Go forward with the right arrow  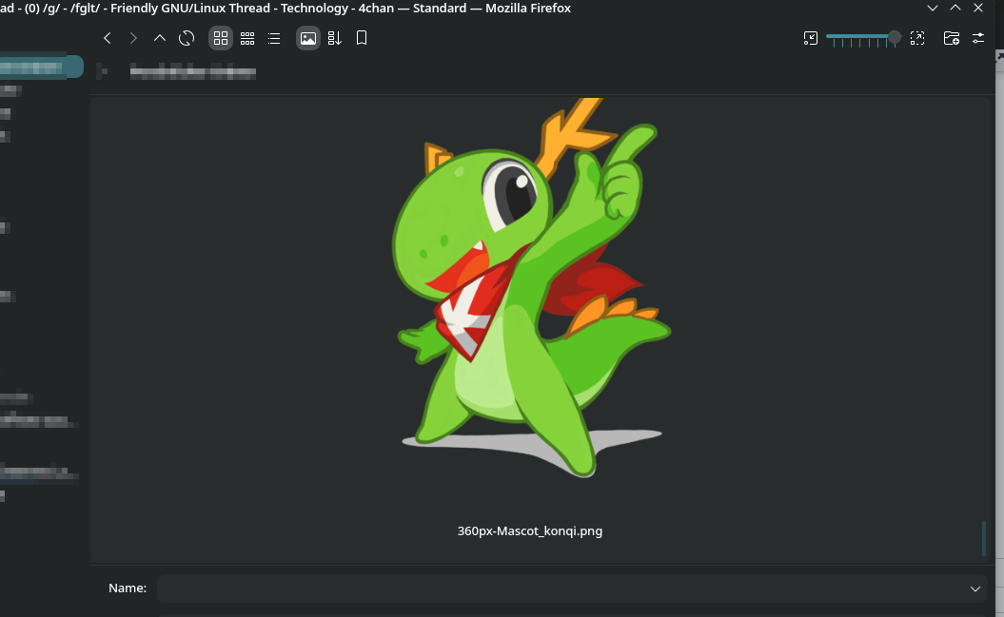coord(133,38)
